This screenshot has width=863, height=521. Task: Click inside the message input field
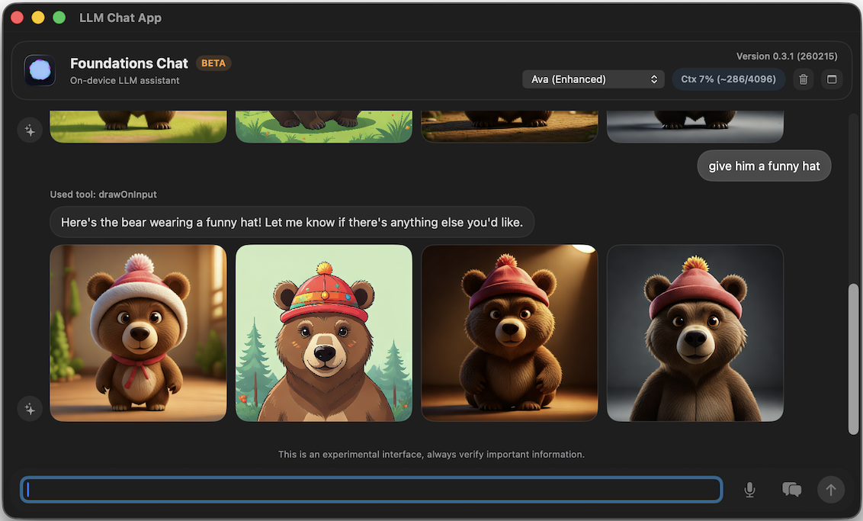click(371, 489)
